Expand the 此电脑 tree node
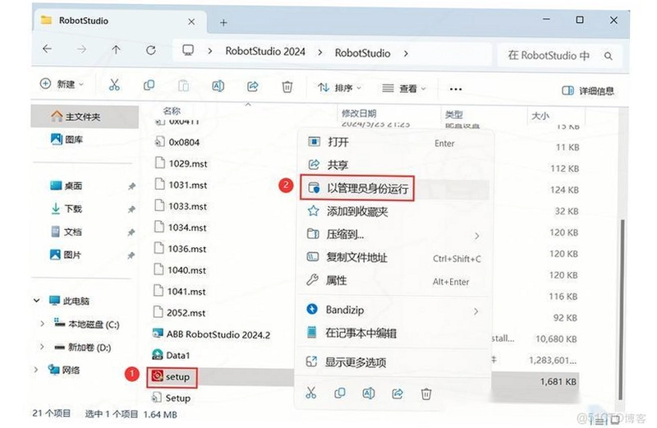 (36, 300)
